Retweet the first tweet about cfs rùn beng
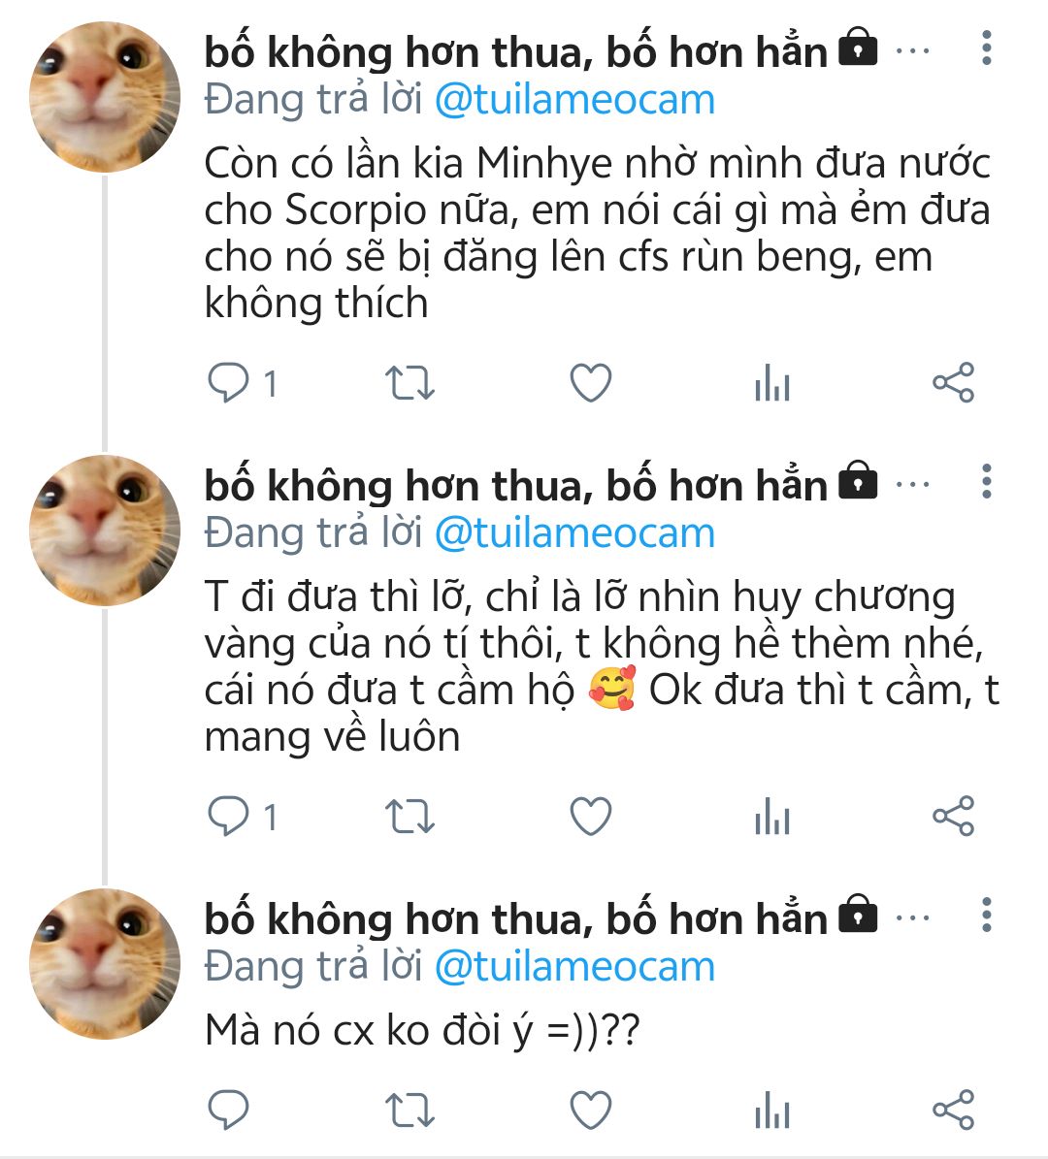The image size is (1048, 1159). [409, 383]
